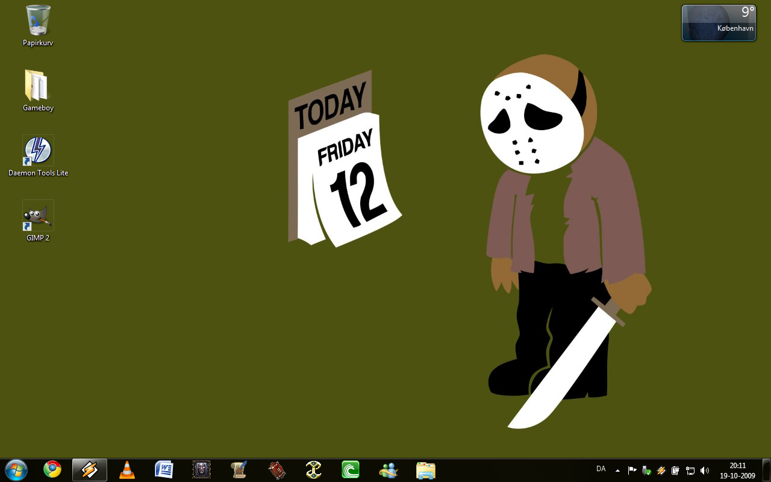This screenshot has width=771, height=482.
Task: Open the green swirl taskbar icon
Action: pyautogui.click(x=351, y=469)
